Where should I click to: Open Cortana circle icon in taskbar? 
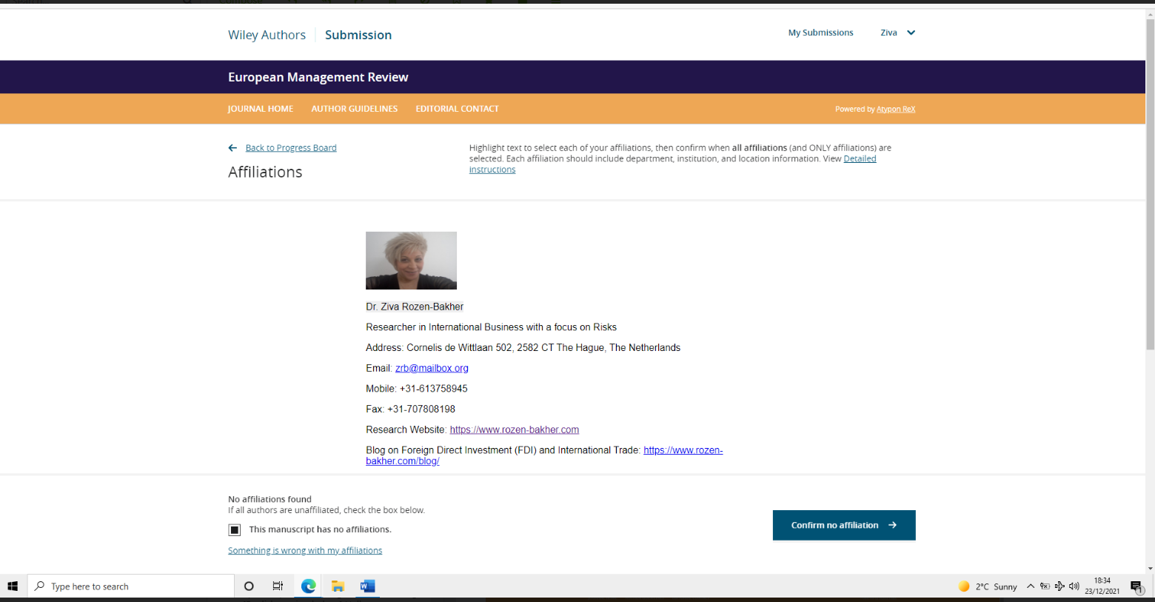tap(249, 586)
